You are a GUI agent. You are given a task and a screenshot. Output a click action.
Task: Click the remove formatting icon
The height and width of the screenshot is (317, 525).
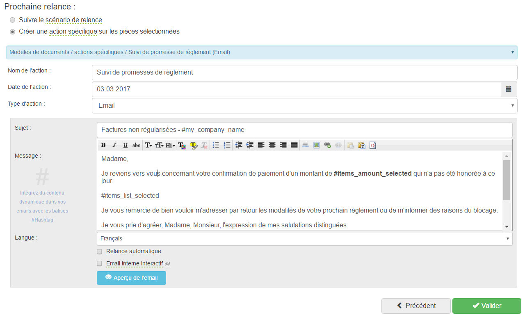point(204,145)
